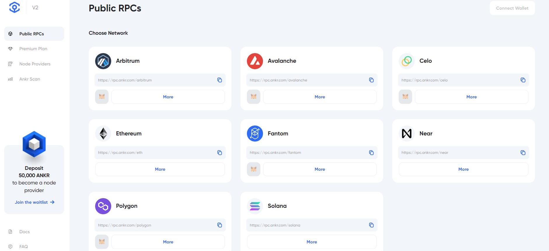Click the rpc.ankr.com/solana URL field
Screen dimensions: 549x251
tap(312, 225)
